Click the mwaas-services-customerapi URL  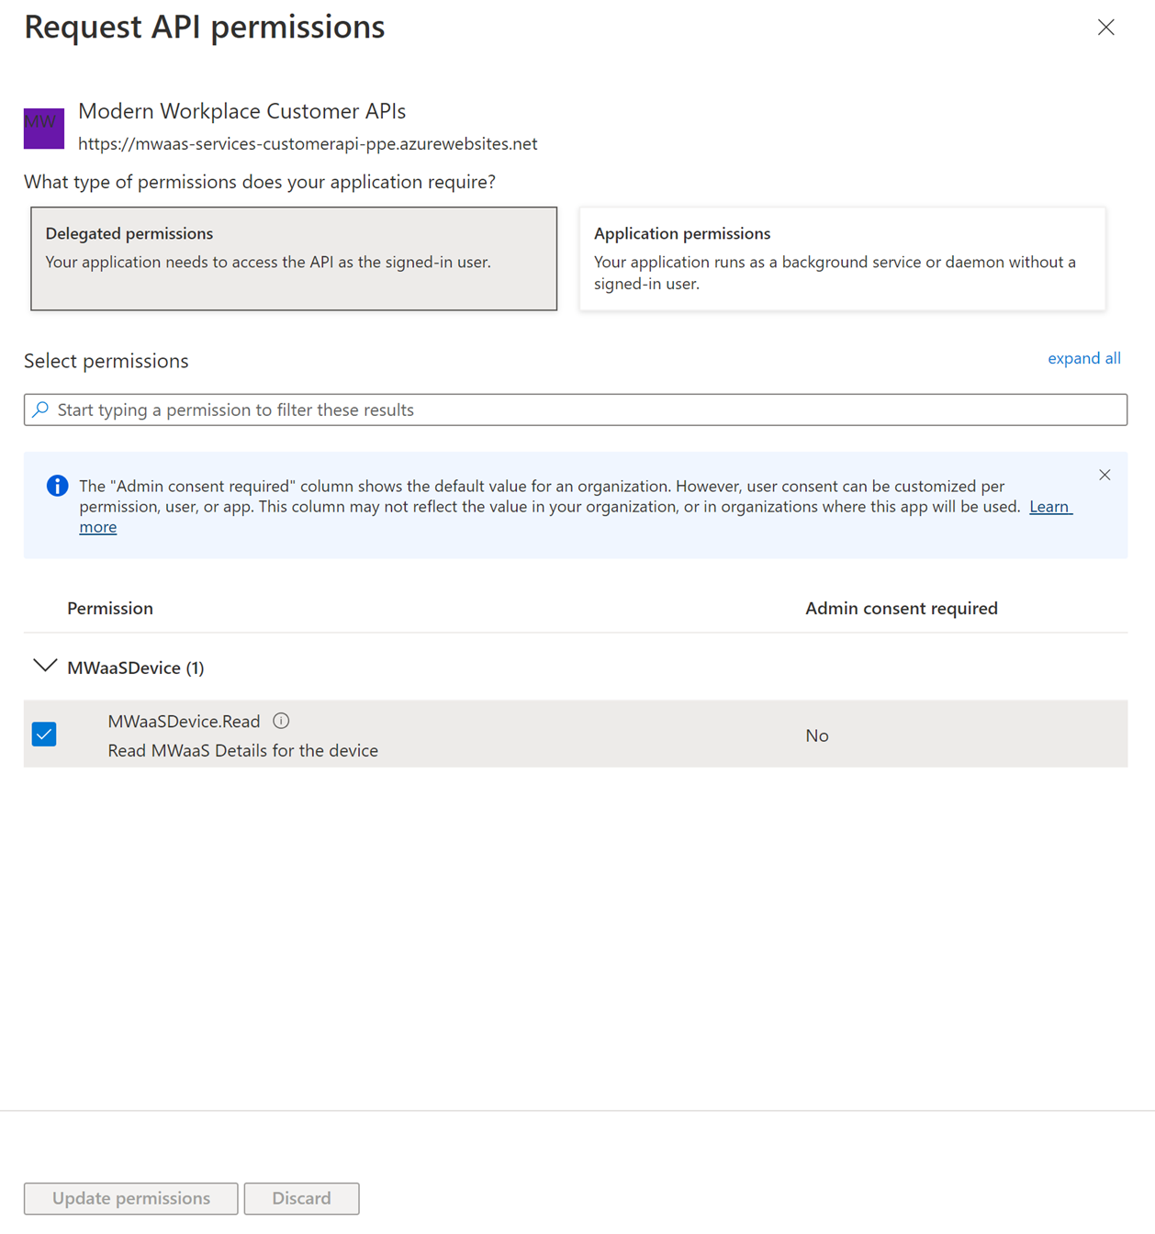(x=308, y=143)
